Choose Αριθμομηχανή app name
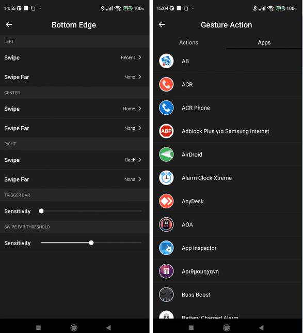The image size is (303, 333). (200, 271)
